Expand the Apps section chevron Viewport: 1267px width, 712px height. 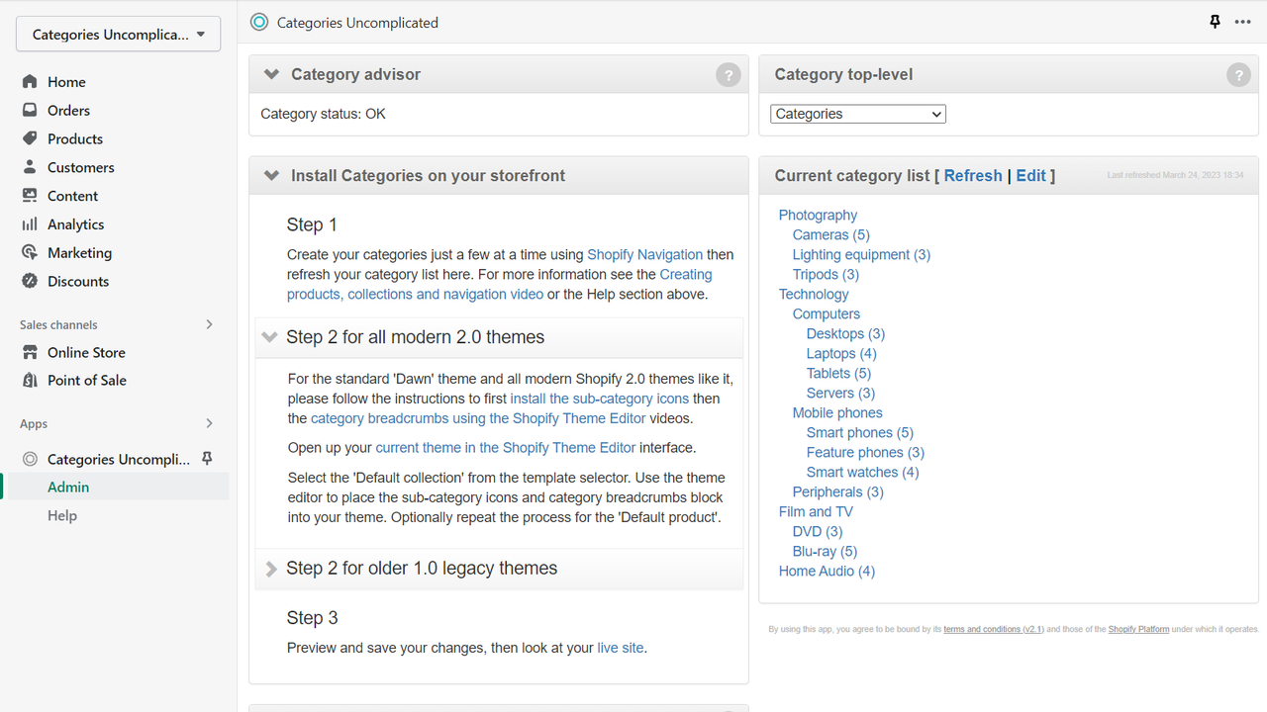tap(209, 423)
